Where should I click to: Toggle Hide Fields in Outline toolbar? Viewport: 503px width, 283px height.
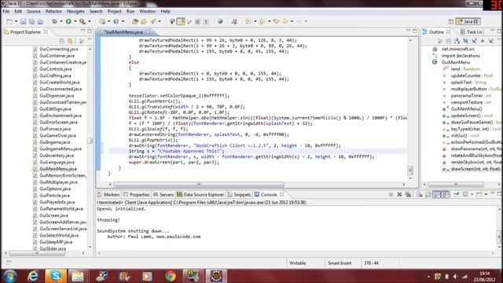465,41
